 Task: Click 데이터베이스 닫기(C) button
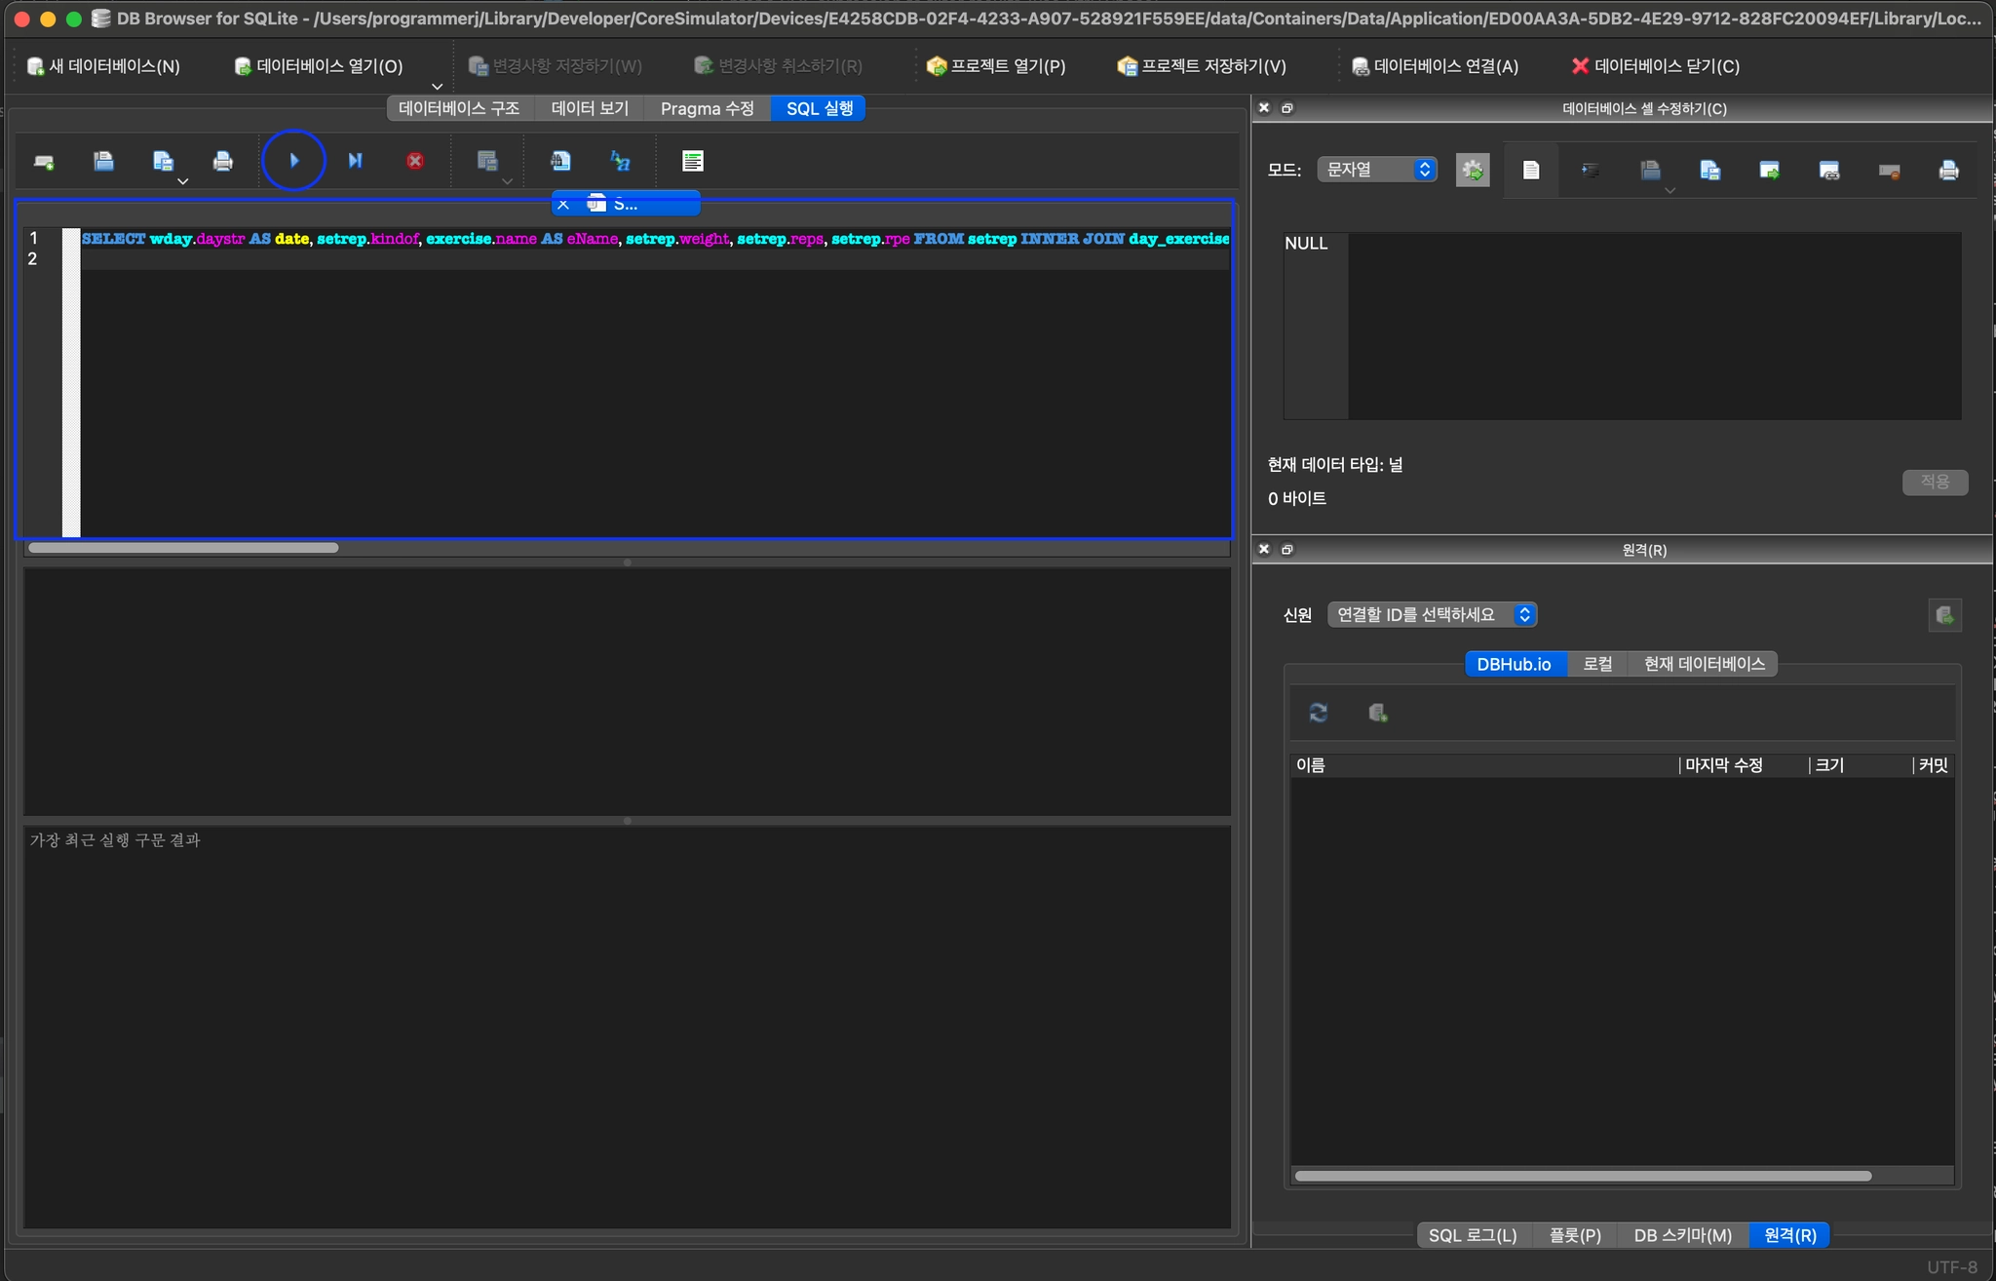1655,66
